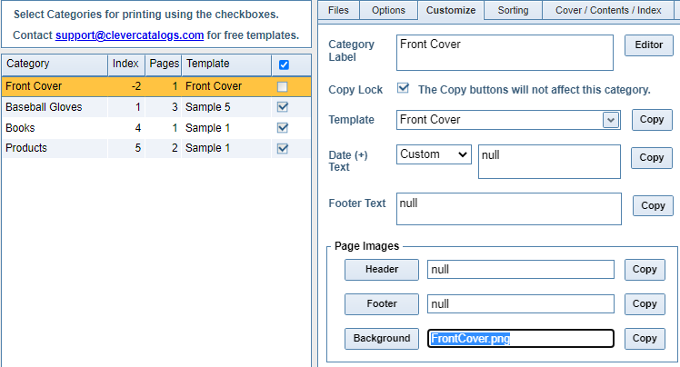Select the Products category row
The width and height of the screenshot is (680, 367).
click(x=156, y=148)
